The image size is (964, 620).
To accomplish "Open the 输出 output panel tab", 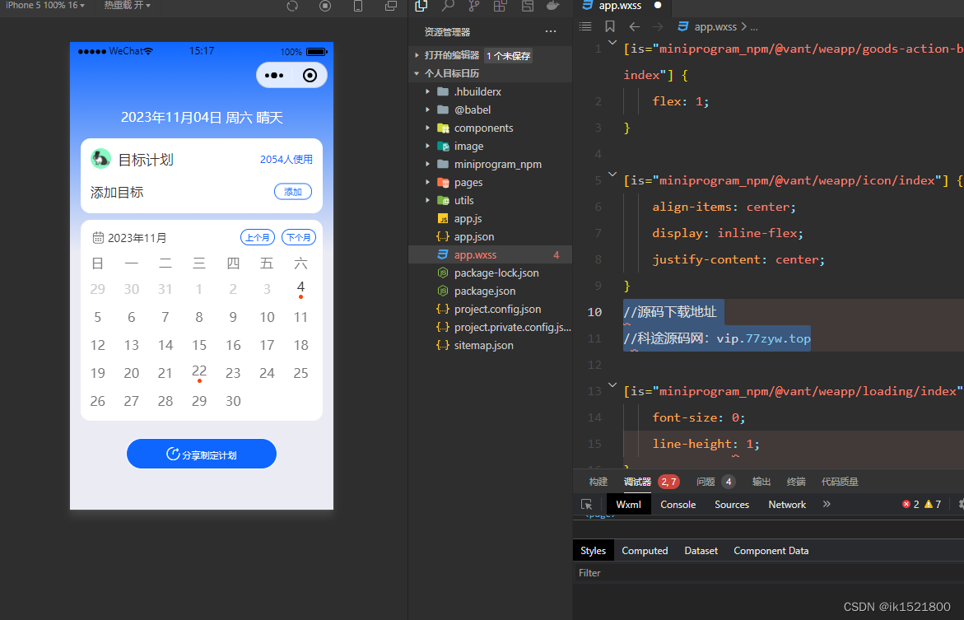I will 761,482.
